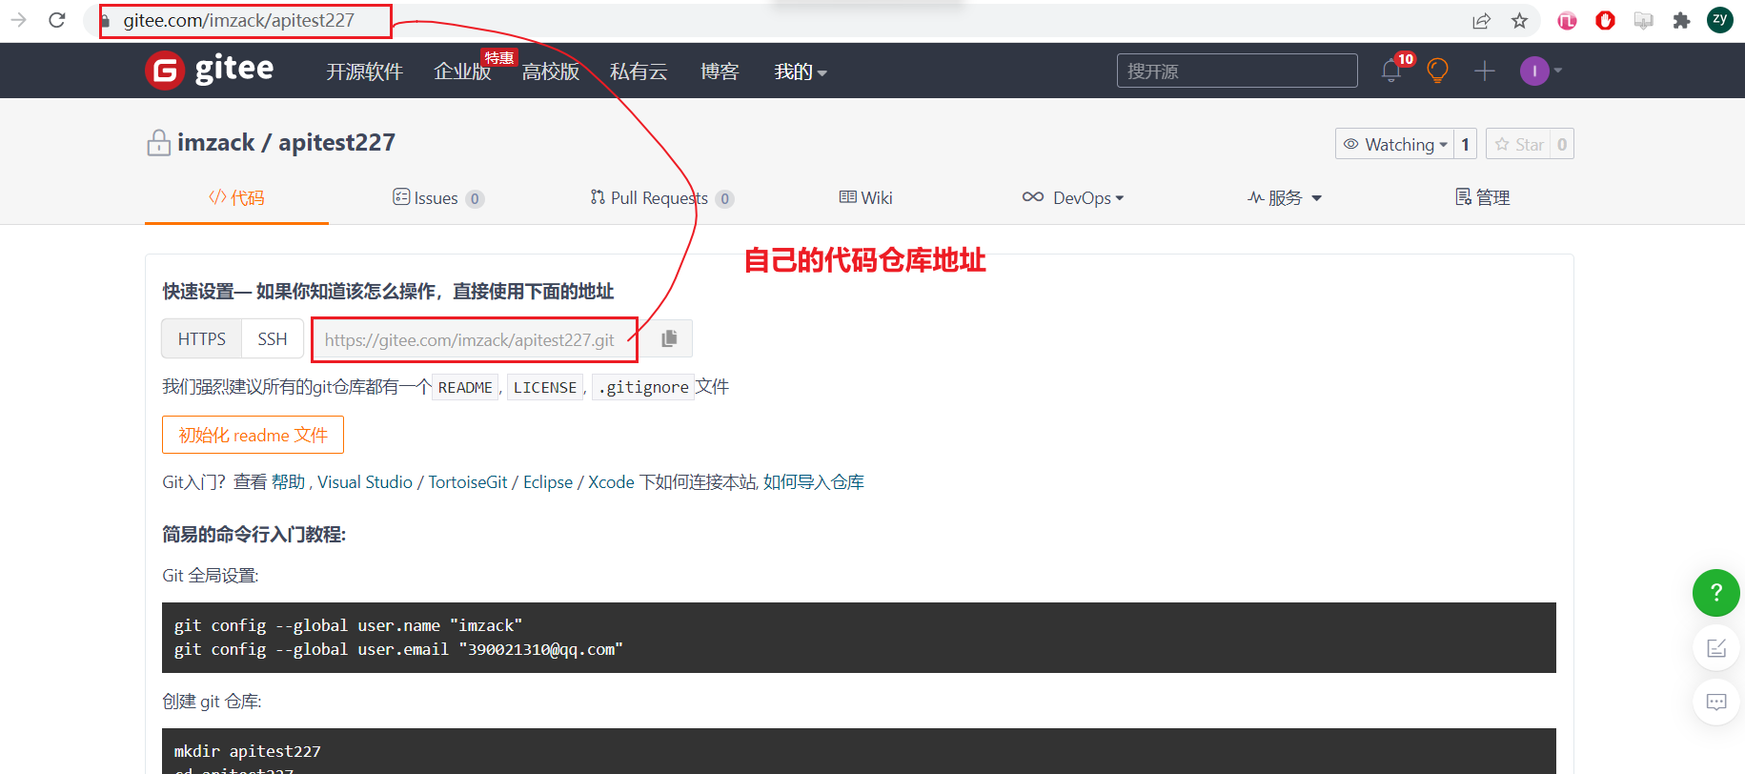Click the red shield extension icon
Viewport: 1745px width, 774px height.
coord(1605,20)
